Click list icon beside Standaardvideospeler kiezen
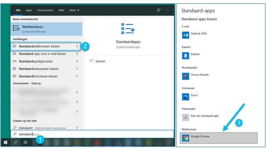Image resolution: width=267 pixels, height=149 pixels. [15, 68]
